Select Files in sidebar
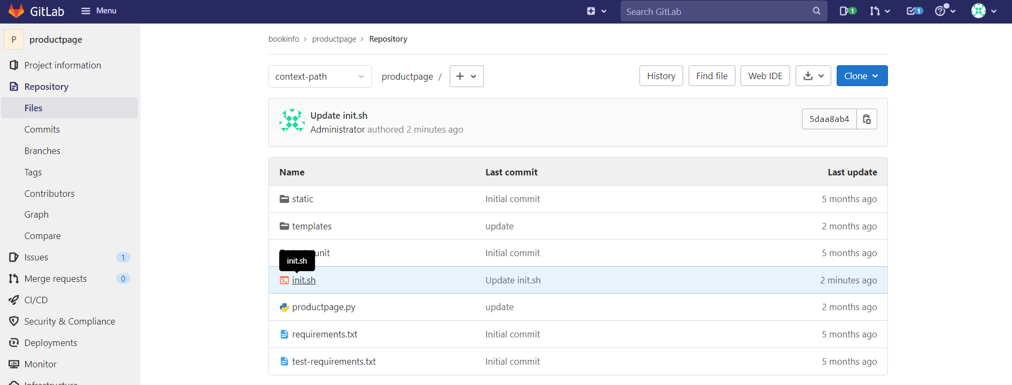This screenshot has height=385, width=1012. pos(69,108)
